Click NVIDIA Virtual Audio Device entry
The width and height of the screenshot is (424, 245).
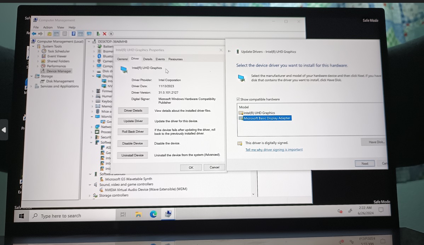(146, 189)
